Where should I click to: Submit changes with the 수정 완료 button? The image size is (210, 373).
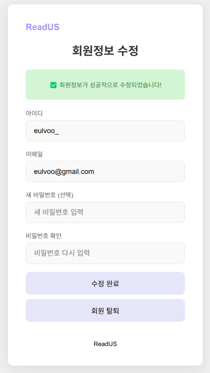[x=105, y=283]
